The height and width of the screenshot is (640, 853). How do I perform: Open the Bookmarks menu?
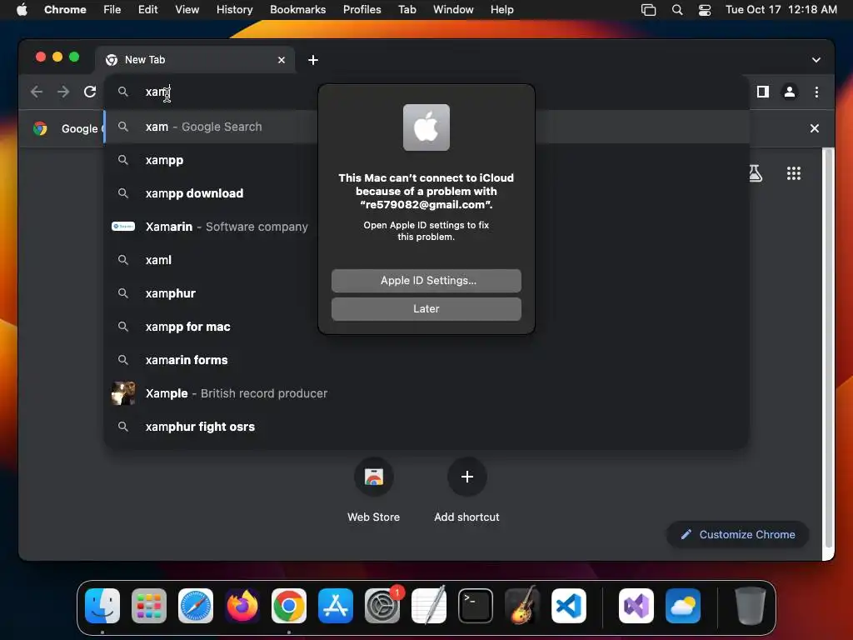tap(297, 9)
